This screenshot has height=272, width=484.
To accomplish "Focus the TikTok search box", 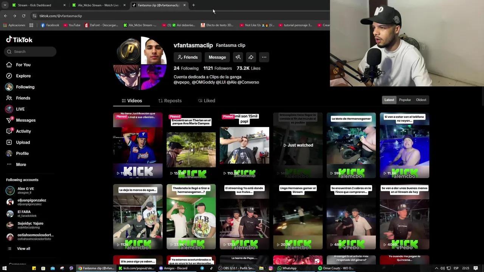I will coord(31,51).
